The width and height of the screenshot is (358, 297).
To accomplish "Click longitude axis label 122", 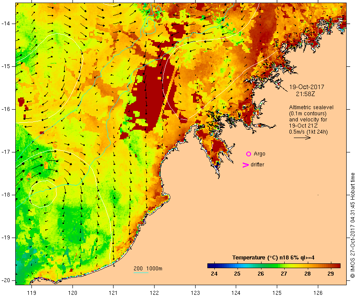I will (x=155, y=293).
